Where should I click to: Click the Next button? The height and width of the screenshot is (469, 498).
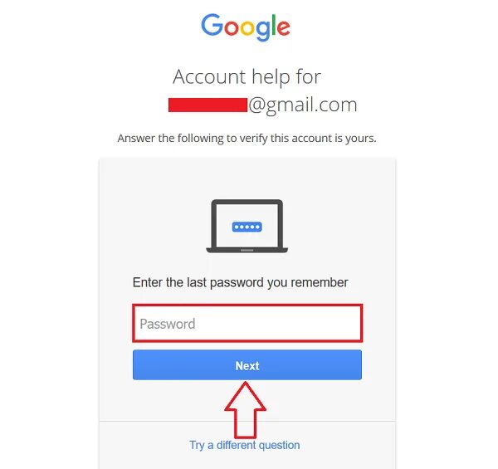pos(247,365)
